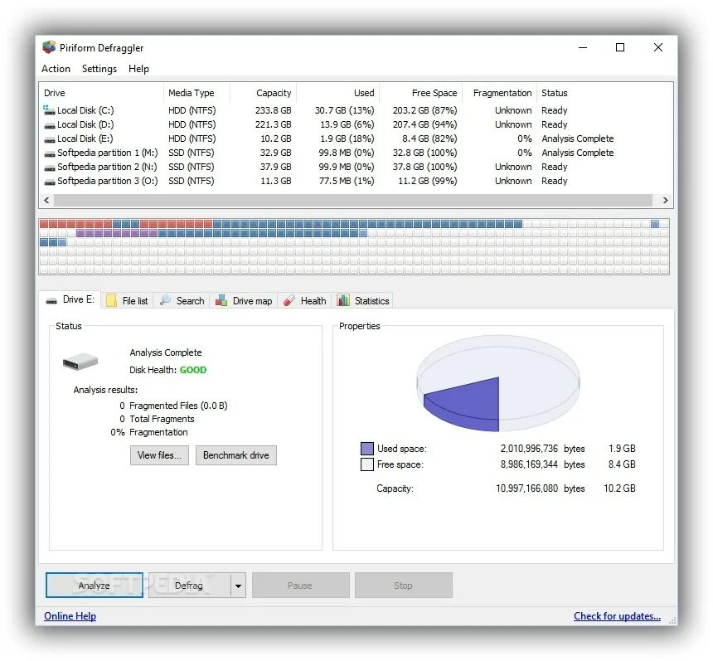The width and height of the screenshot is (713, 661).
Task: Click the green GOOD disk health text
Action: [x=193, y=370]
